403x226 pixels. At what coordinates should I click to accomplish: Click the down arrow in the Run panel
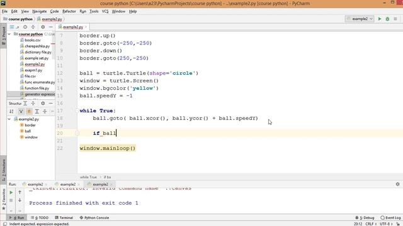[20, 200]
